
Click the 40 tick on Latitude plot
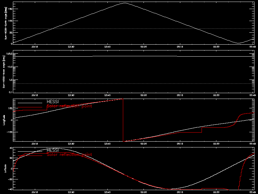tap(11, 148)
